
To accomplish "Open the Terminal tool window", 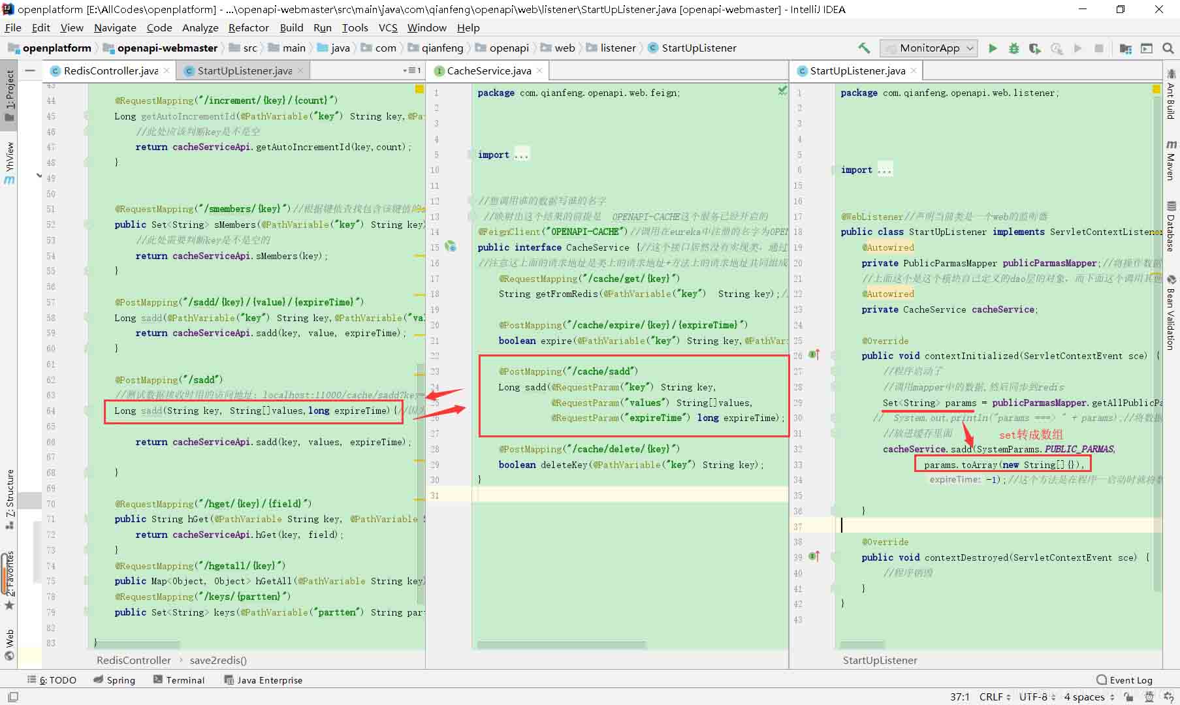I will pos(179,680).
